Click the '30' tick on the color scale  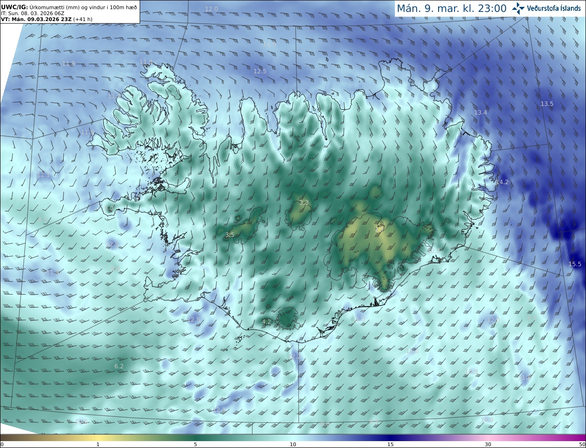(488, 444)
